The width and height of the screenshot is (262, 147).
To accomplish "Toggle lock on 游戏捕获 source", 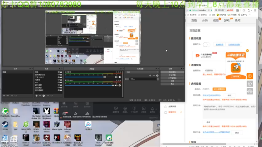I will click(61, 88).
